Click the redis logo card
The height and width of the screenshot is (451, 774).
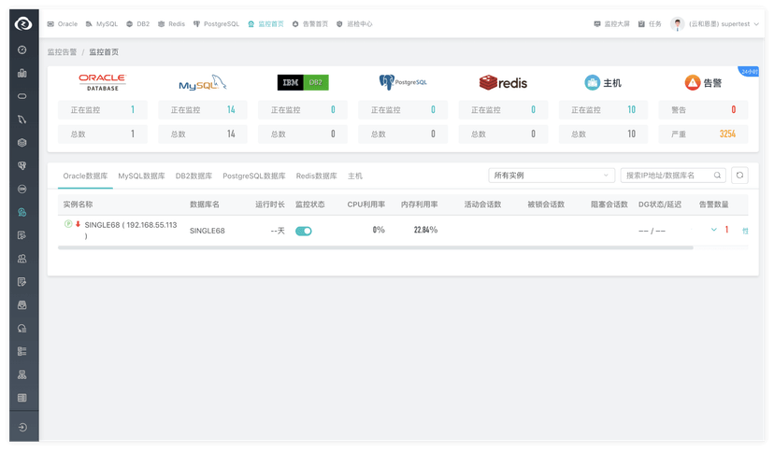point(503,83)
